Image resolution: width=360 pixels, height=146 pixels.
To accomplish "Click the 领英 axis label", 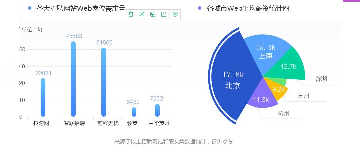I will coord(132,123).
